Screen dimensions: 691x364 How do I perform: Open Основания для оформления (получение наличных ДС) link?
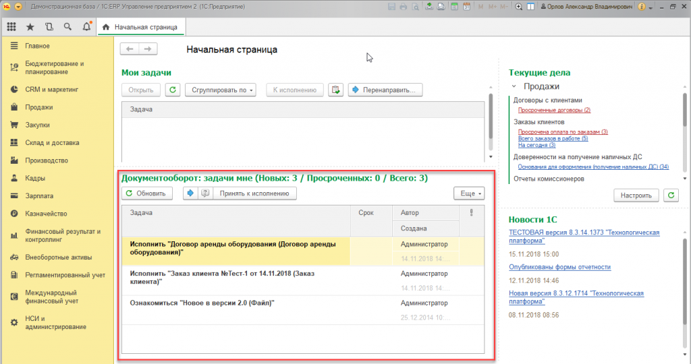[x=593, y=166]
